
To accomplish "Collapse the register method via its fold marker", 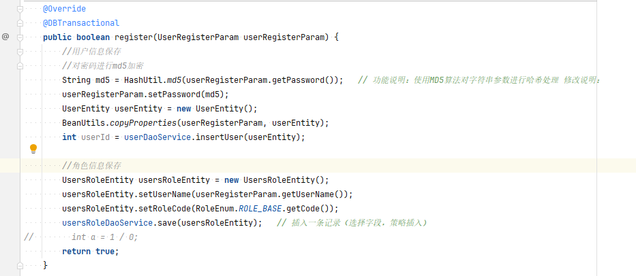I will click(20, 37).
